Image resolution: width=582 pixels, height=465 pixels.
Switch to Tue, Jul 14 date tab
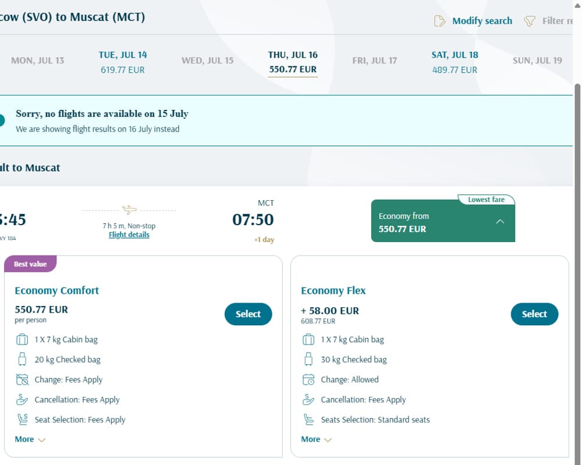(x=122, y=62)
